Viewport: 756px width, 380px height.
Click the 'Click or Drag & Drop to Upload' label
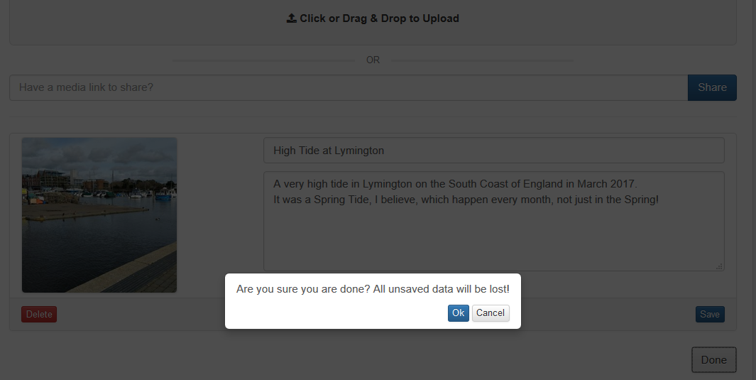tap(379, 18)
